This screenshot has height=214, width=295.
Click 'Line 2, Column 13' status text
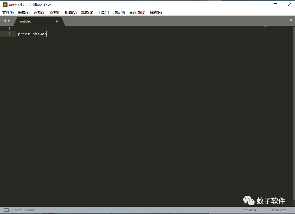pos(25,210)
